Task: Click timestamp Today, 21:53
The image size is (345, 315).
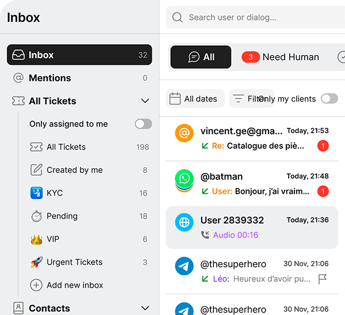Action: pos(308,130)
